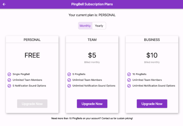Click Team plan Unlimited Notification Sound checkmark
The image size is (183, 126).
click(x=69, y=86)
